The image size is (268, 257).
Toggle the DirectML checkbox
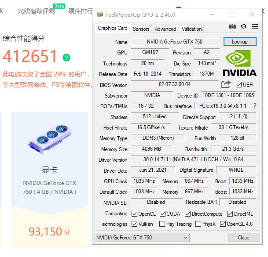[230, 214]
